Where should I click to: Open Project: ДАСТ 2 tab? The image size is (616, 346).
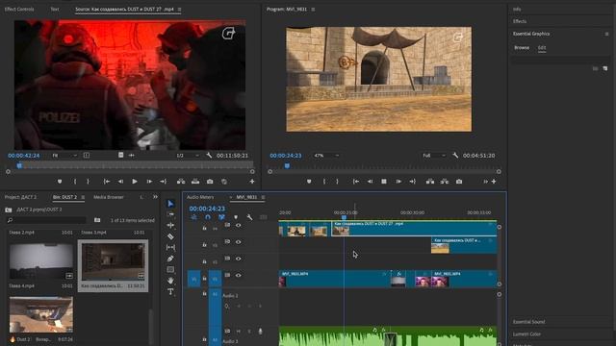click(20, 197)
